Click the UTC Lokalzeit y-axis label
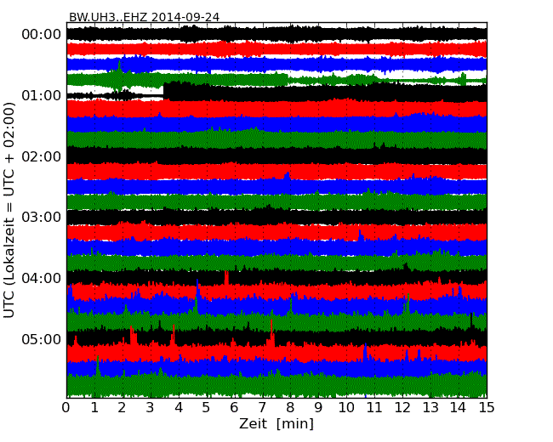 (9, 210)
